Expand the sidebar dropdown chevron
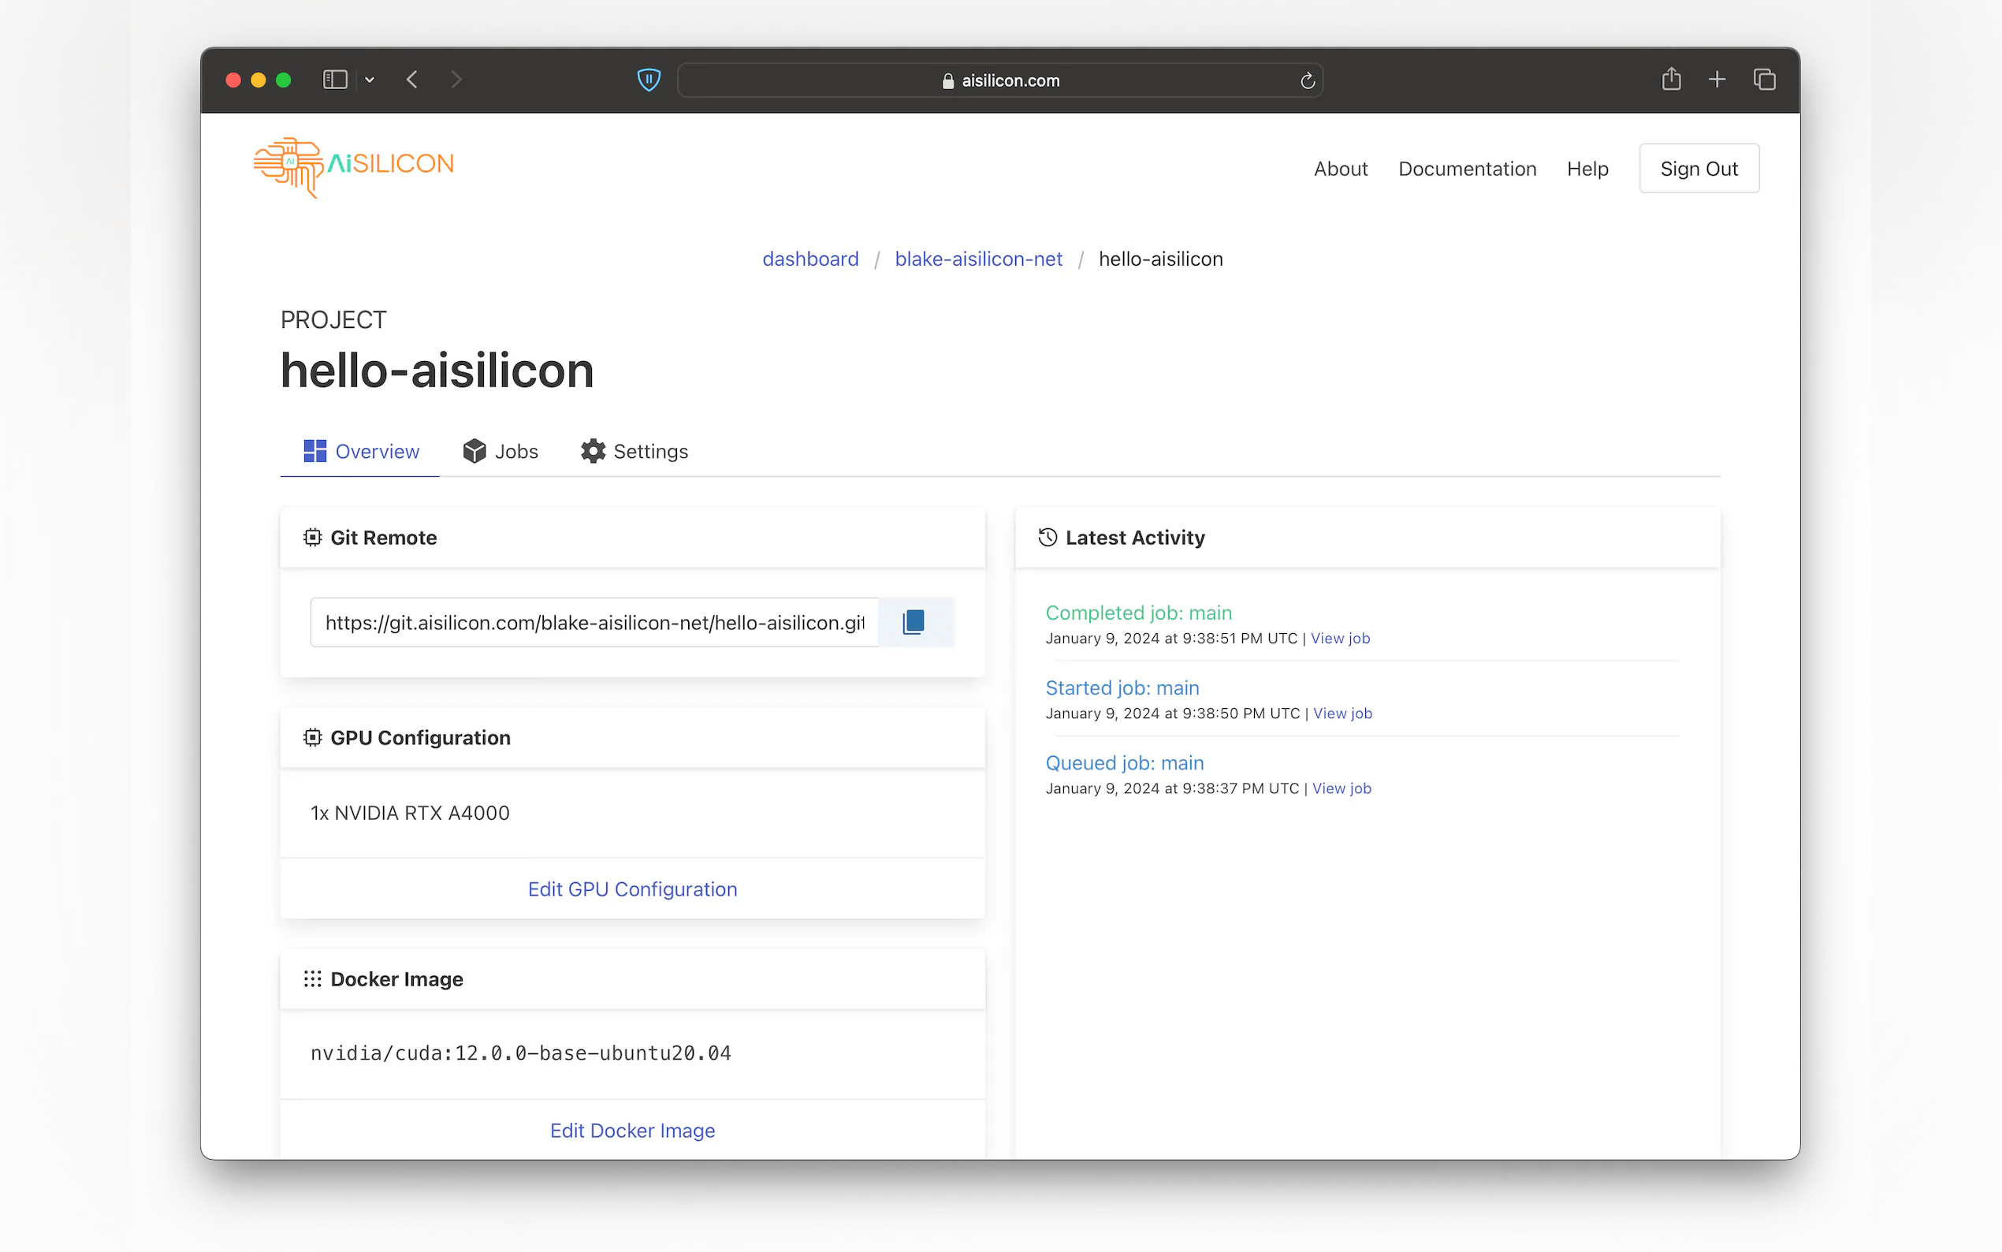The height and width of the screenshot is (1252, 2002). click(370, 80)
